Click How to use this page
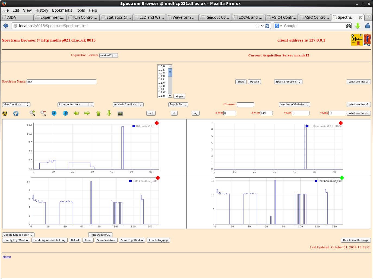The image size is (373, 279). [356, 240]
